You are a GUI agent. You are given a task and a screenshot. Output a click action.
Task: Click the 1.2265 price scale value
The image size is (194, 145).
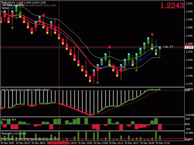click(x=189, y=36)
